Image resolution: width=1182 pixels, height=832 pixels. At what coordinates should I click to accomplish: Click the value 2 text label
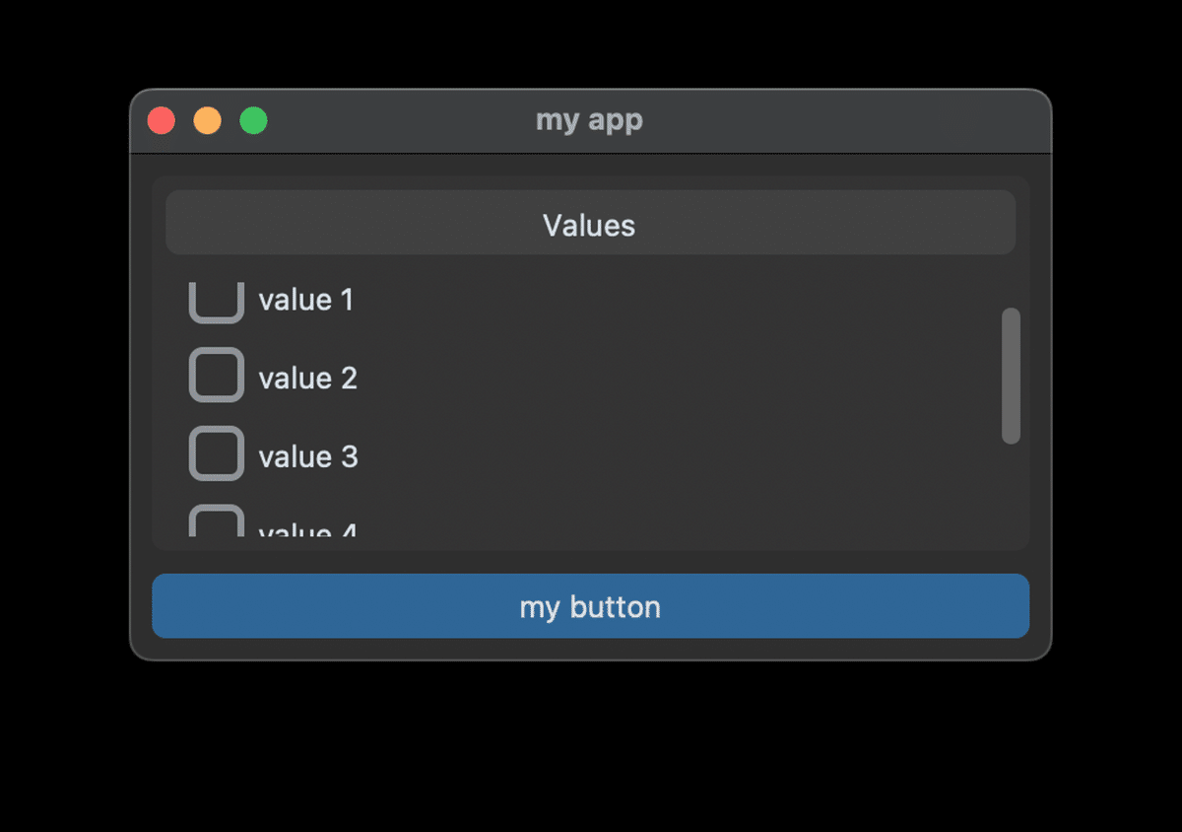click(308, 377)
